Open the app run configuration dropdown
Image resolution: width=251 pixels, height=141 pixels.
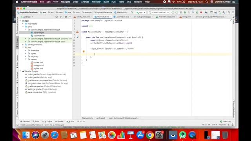point(141,12)
